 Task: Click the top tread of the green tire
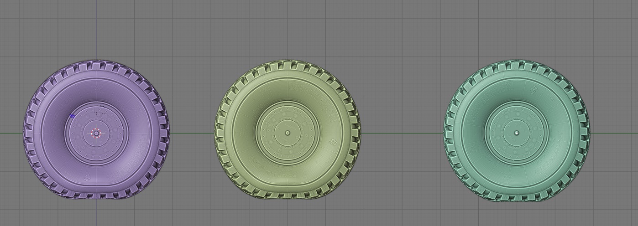[288, 66]
